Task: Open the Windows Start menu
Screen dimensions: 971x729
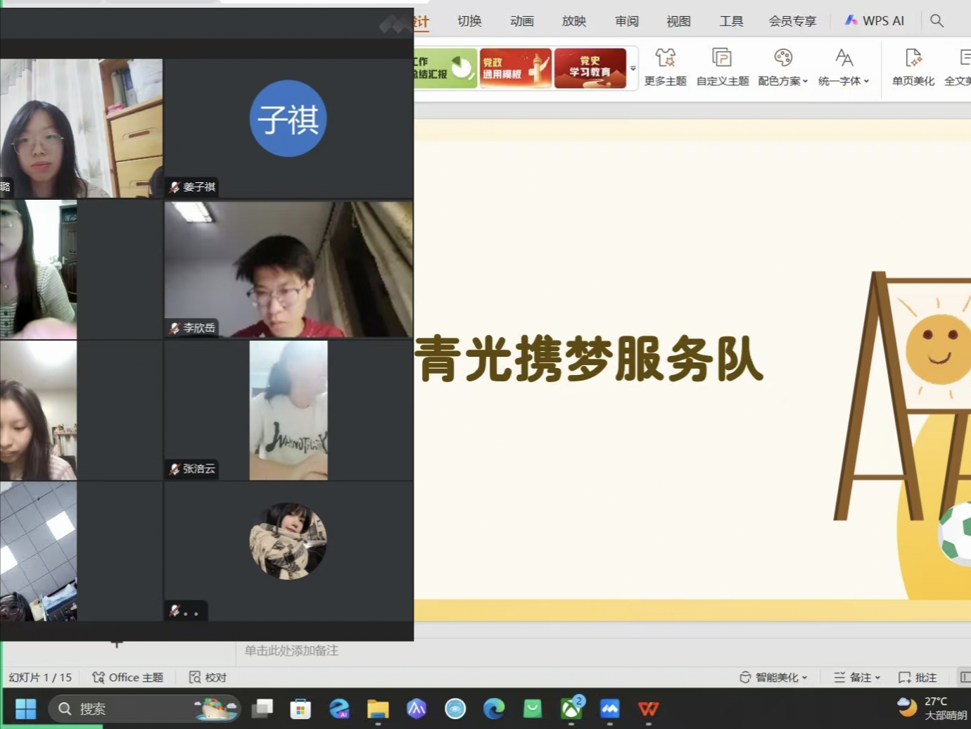Action: coord(25,709)
